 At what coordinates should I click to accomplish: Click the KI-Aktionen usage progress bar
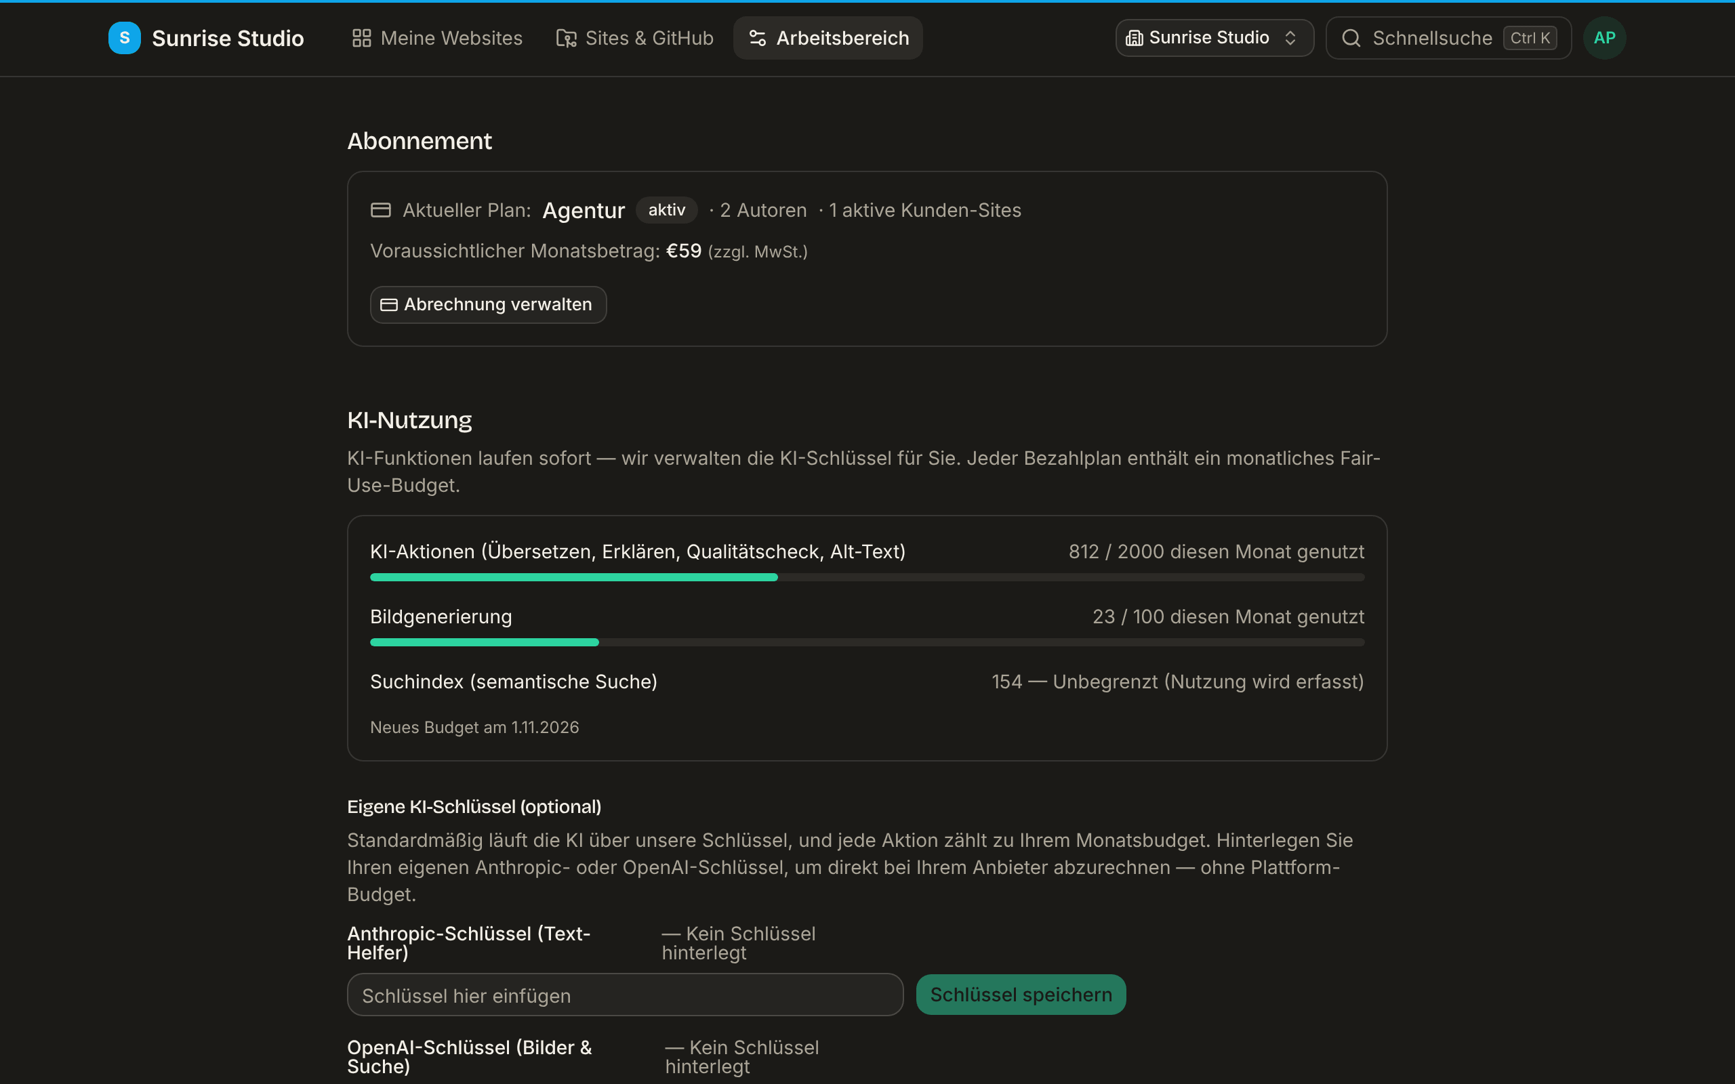[x=867, y=577]
